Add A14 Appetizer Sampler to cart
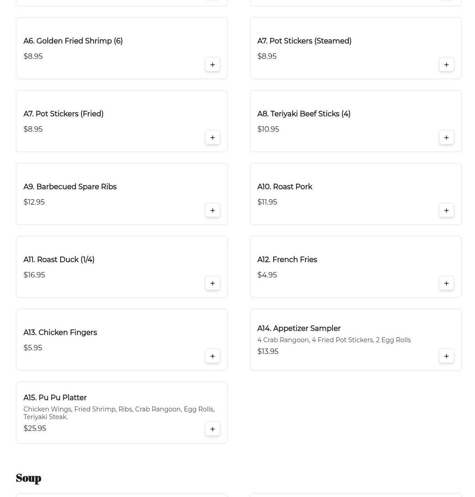Viewport: 475px width, 497px height. (446, 356)
